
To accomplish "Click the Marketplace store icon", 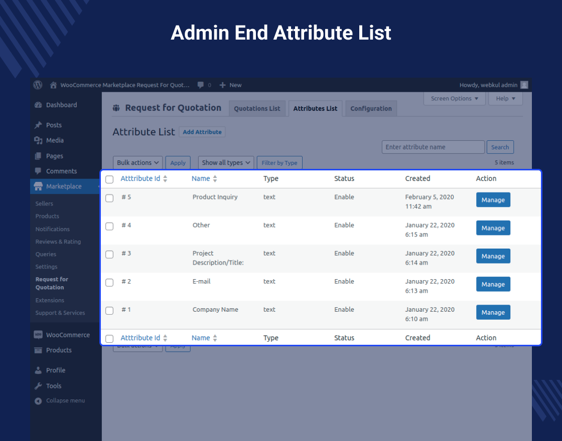I will (x=38, y=186).
